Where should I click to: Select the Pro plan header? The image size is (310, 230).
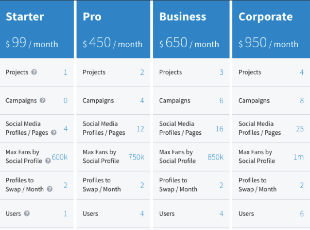[92, 17]
